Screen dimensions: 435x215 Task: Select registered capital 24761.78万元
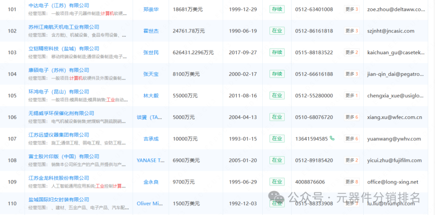tap(188, 31)
